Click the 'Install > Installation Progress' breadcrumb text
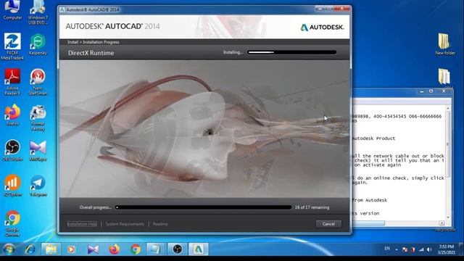This screenshot has width=464, height=261. pos(94,42)
